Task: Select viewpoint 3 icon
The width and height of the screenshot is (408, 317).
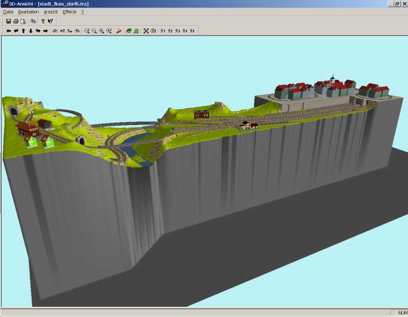Action: click(177, 31)
